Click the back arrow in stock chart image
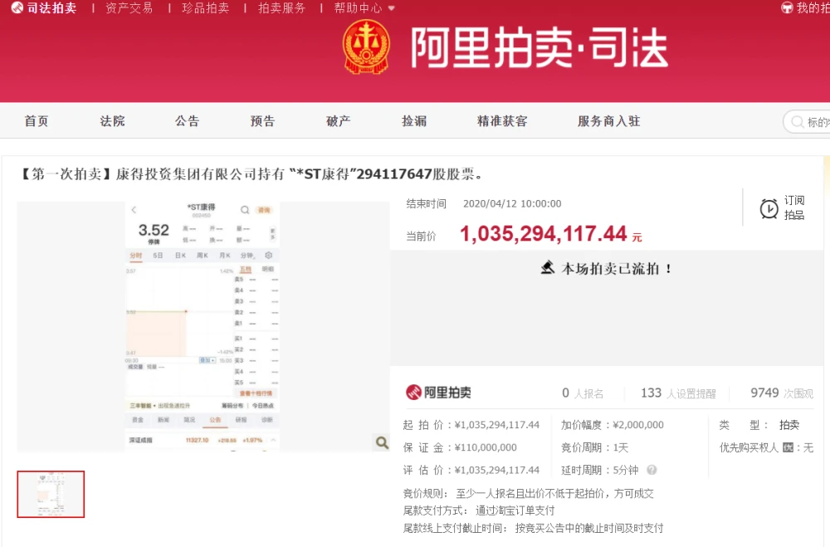830x547 pixels. pos(134,210)
